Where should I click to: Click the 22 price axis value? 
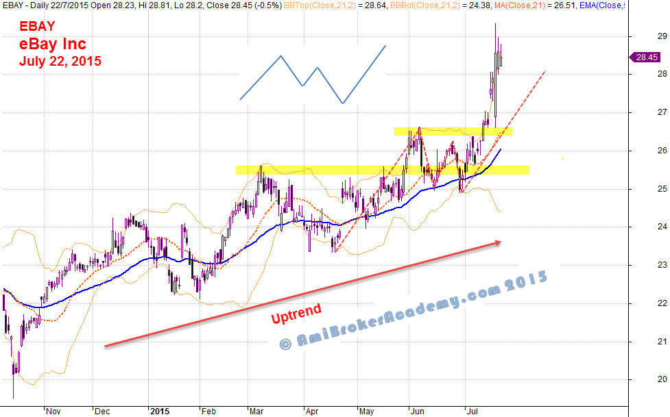(x=662, y=303)
